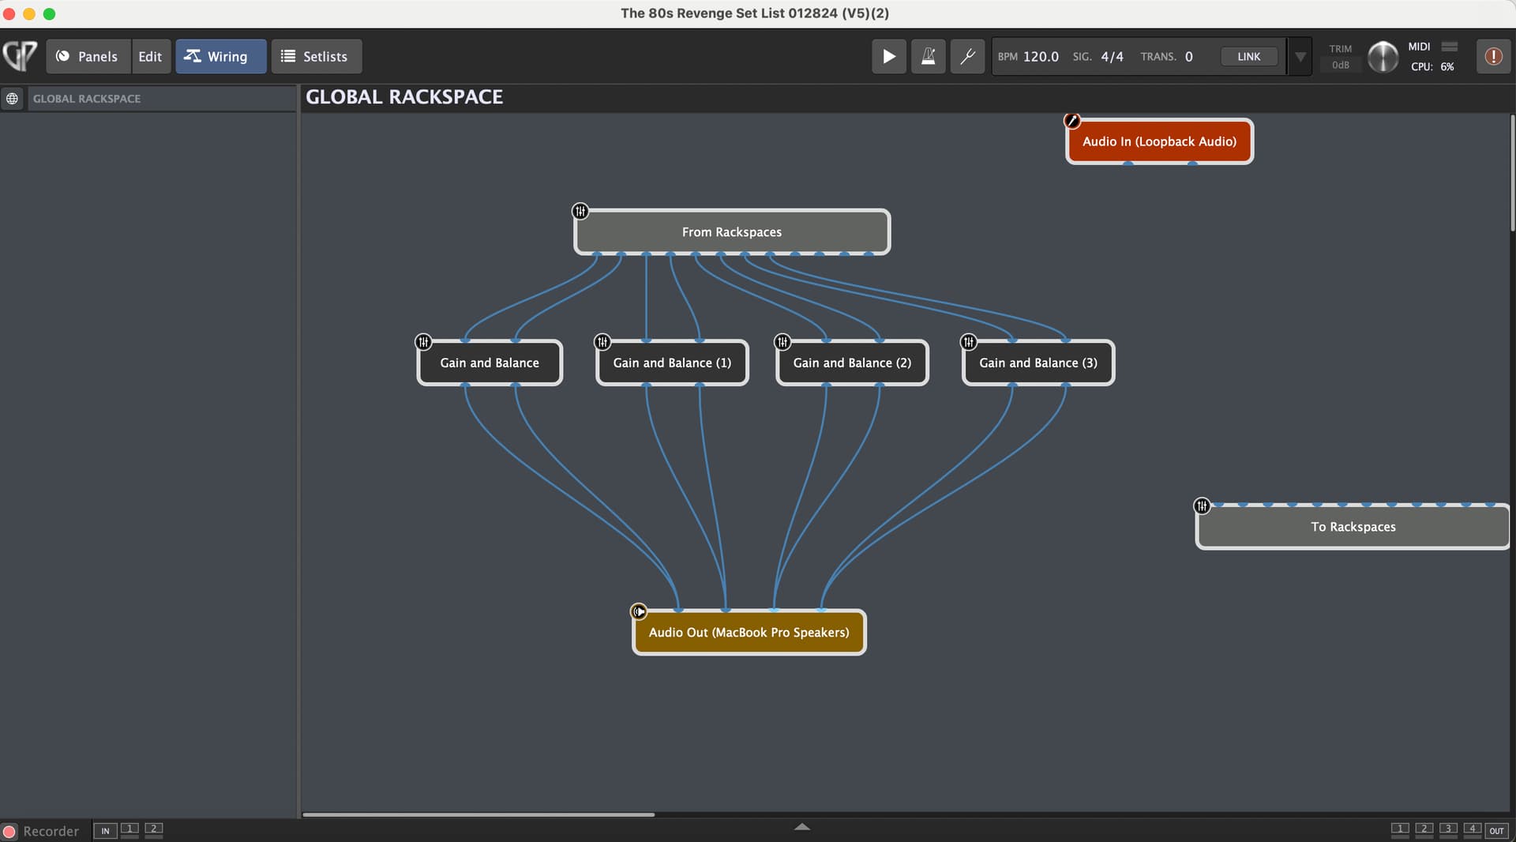Click the BPM 120.0 tempo field

click(1040, 56)
